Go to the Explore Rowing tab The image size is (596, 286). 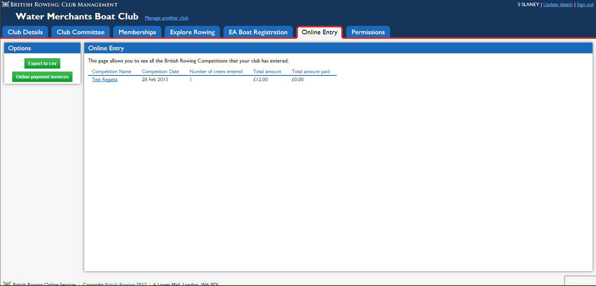pos(192,32)
